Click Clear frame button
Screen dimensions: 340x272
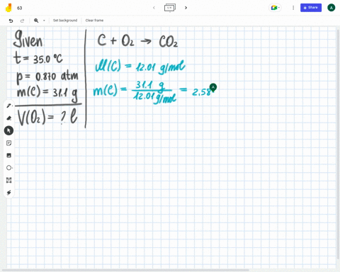pyautogui.click(x=94, y=21)
